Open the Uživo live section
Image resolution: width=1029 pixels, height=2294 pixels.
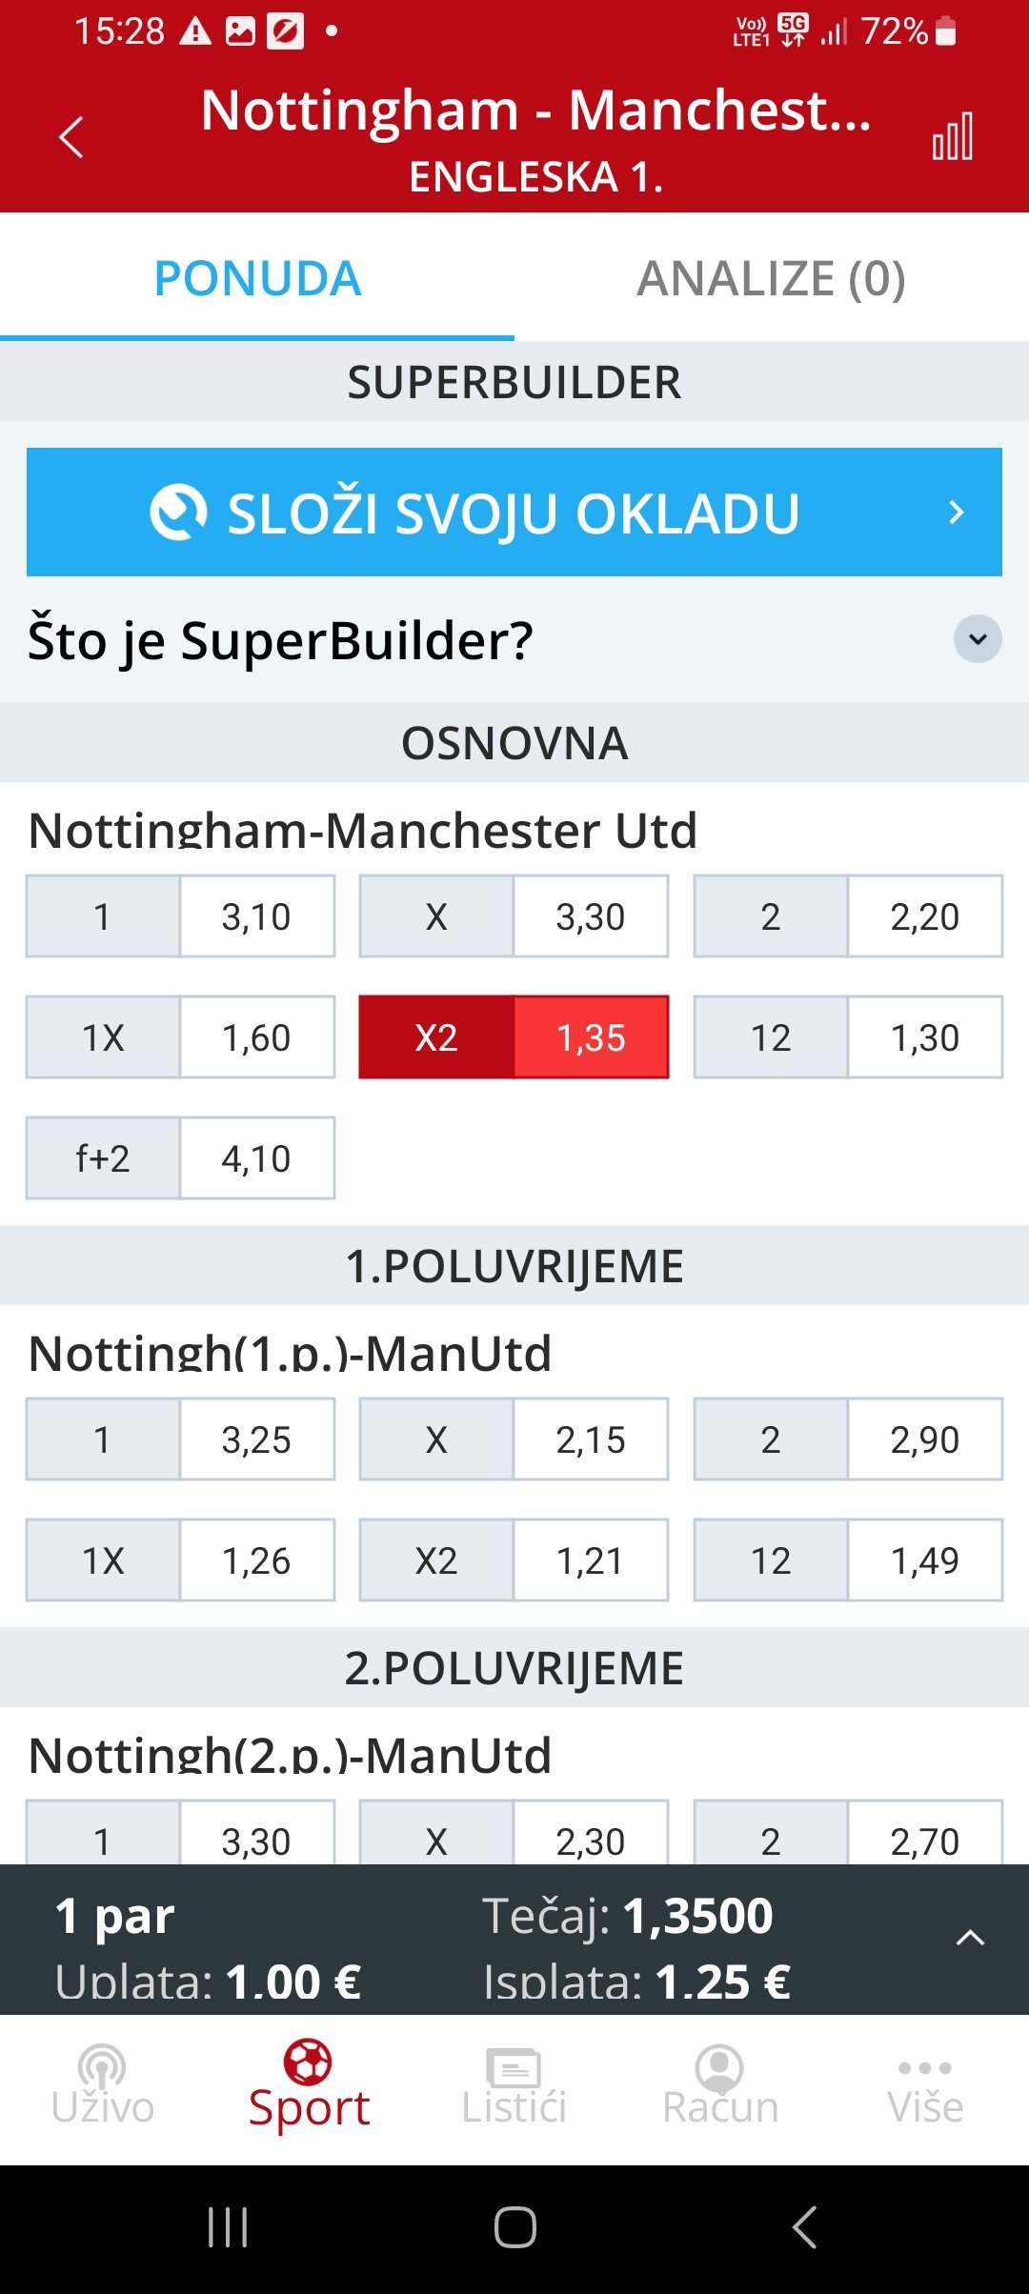click(x=103, y=2084)
